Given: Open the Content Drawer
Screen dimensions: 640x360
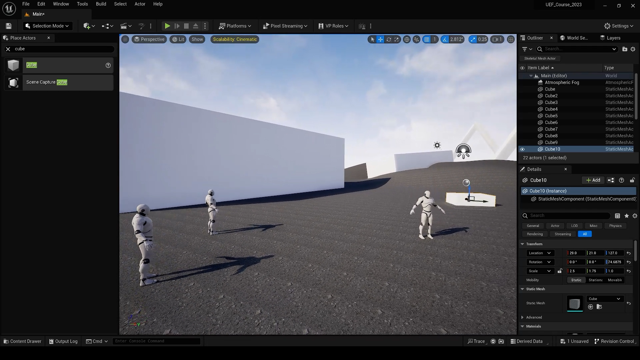Looking at the screenshot, I should 22,341.
